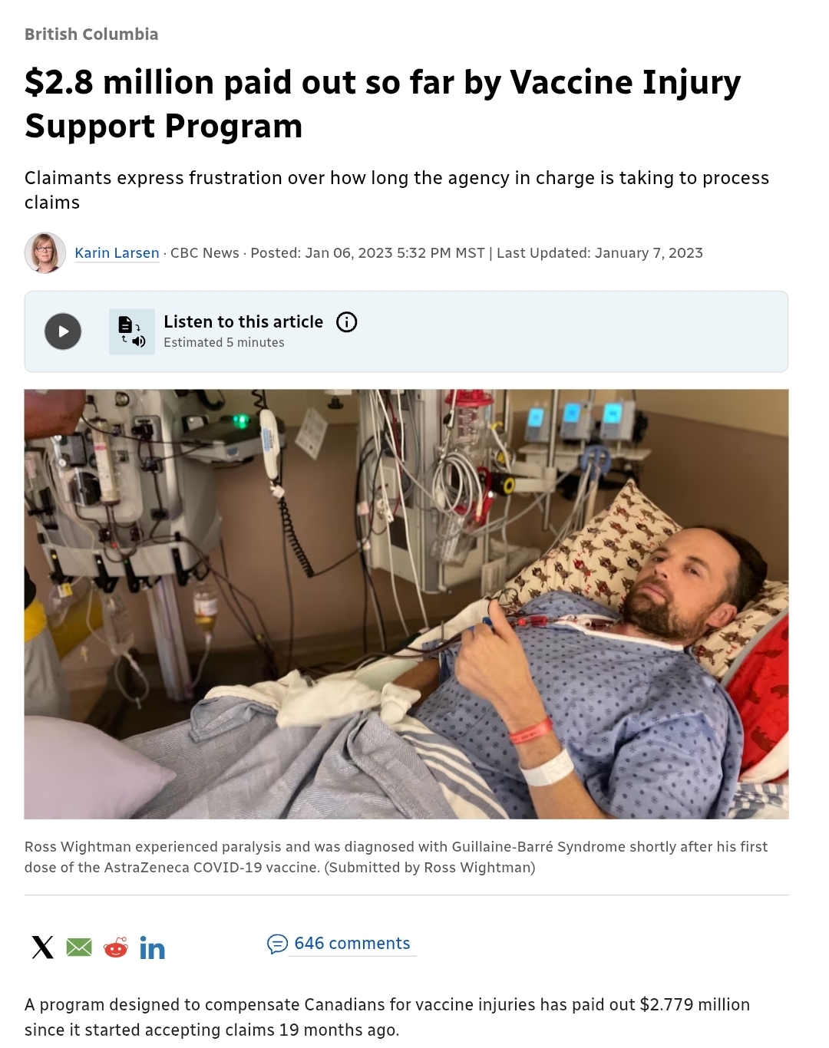Play the article audio
The image size is (829, 1048).
(63, 331)
